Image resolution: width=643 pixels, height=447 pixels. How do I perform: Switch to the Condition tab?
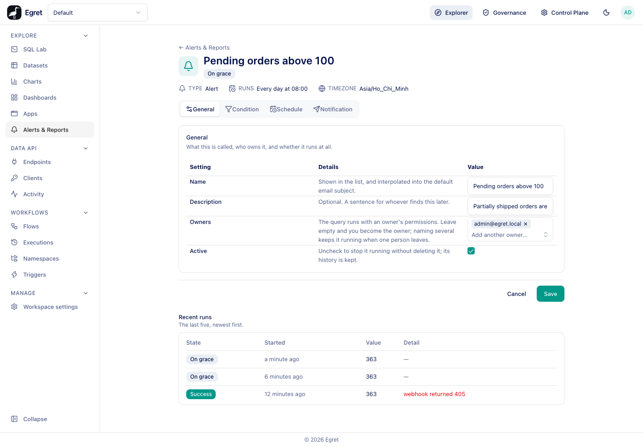tap(242, 109)
